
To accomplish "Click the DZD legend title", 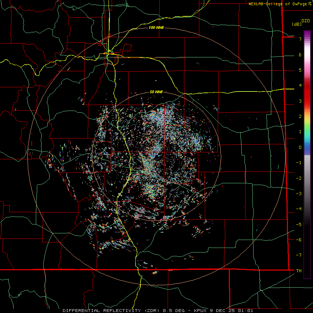I will tap(306, 21).
